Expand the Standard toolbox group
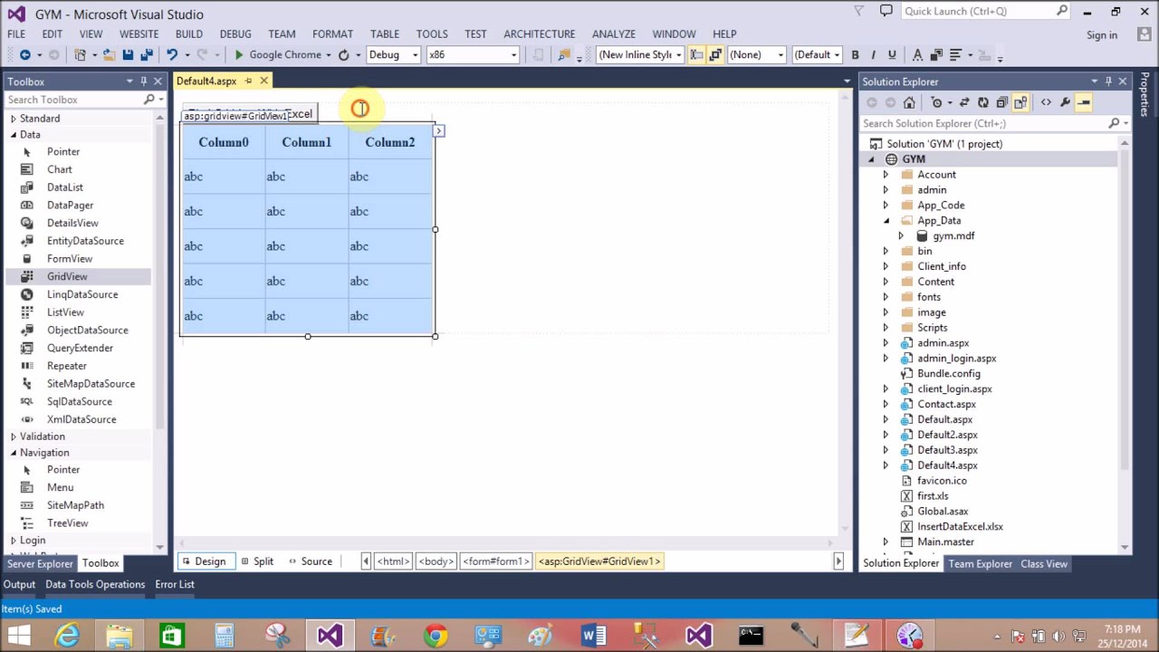Viewport: 1159px width, 652px height. point(13,119)
